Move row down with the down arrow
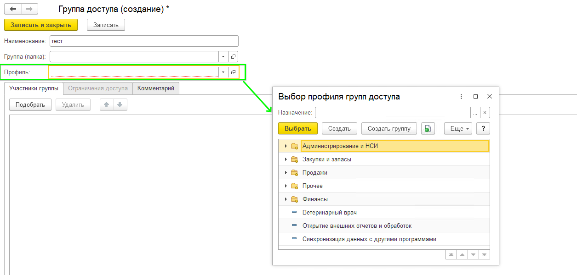This screenshot has height=275, width=577. [120, 104]
